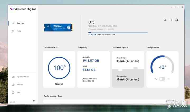
Task: Click the My Devices icon
Action: click(x=13, y=77)
